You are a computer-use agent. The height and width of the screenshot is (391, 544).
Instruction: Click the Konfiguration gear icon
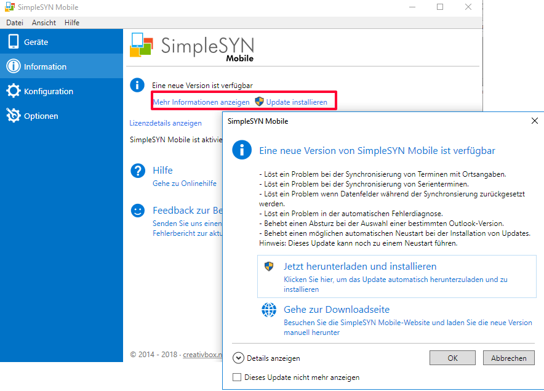(13, 91)
